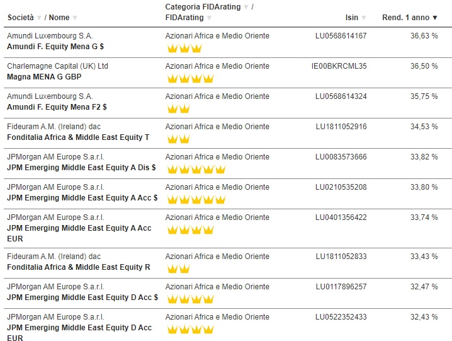Screen dimensions: 452x341
Task: Click Amundi Luxembourg S.A. above Equity Mena F2 $
Action: point(50,96)
